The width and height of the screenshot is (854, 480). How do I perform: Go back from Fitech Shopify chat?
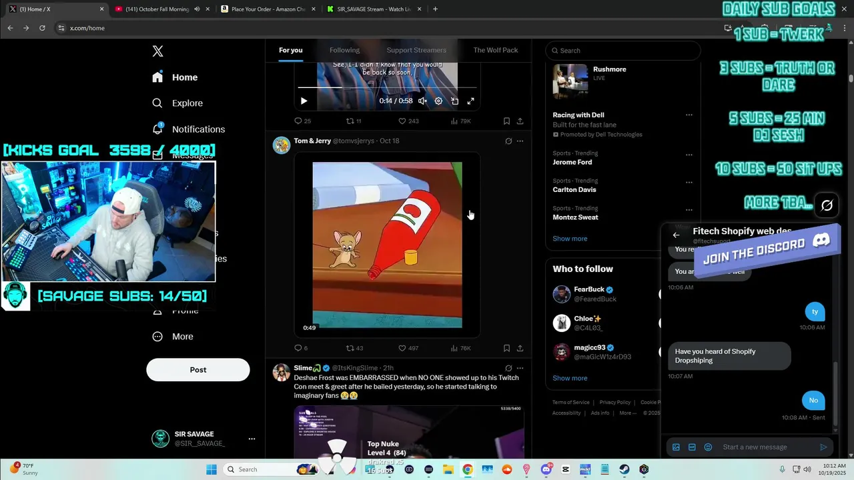tap(676, 235)
